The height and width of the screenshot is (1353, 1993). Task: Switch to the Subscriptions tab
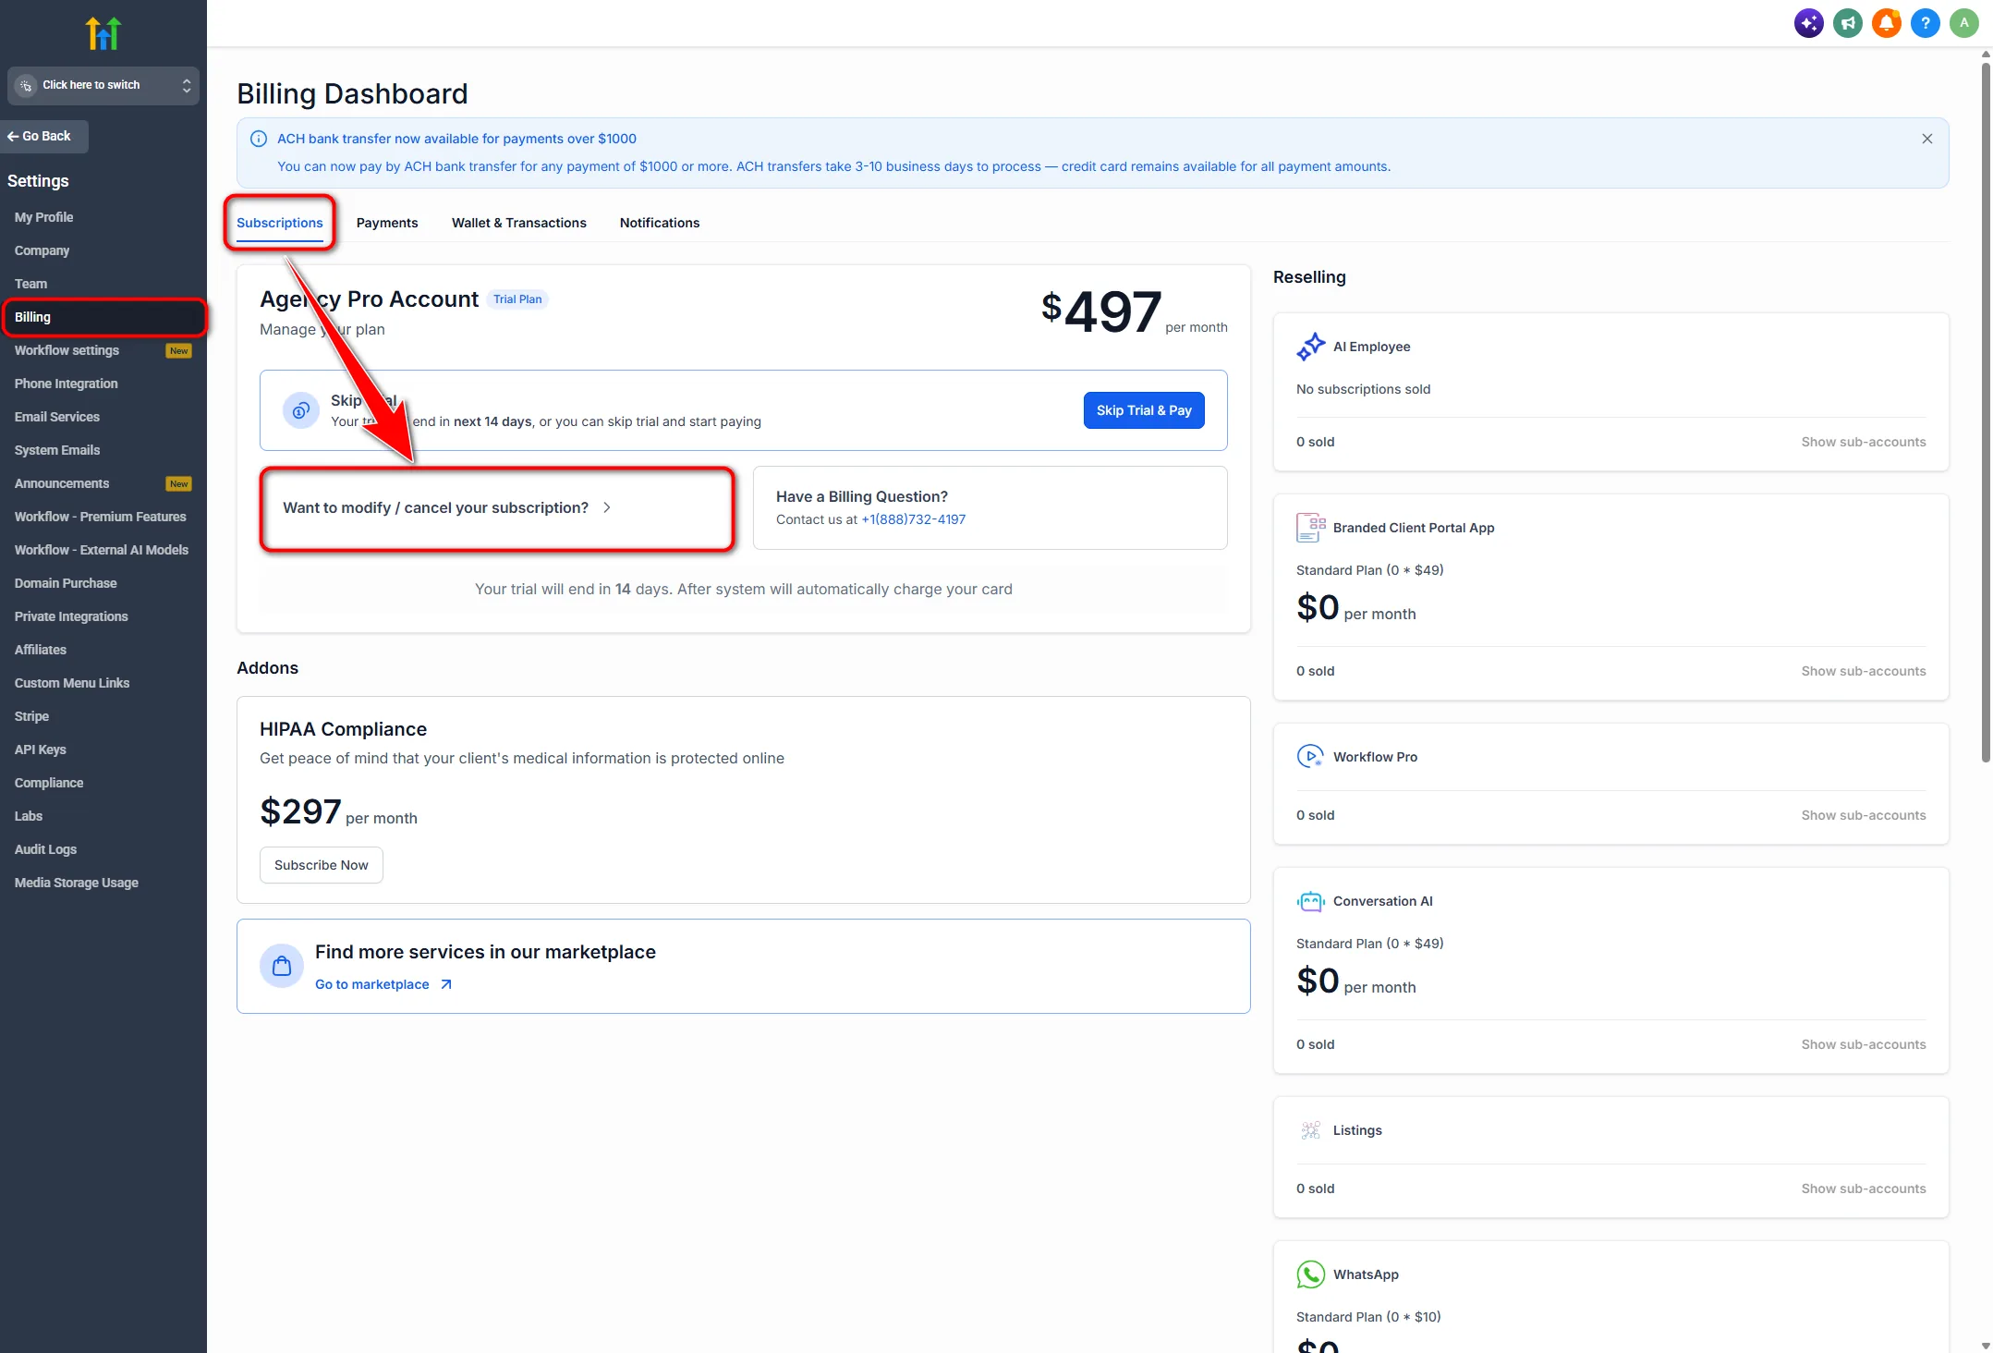pos(280,223)
